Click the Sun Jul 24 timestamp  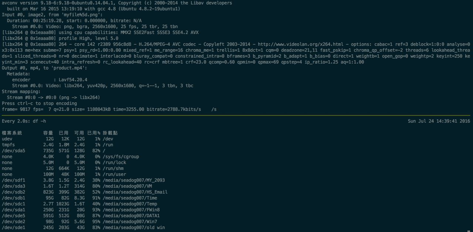coord(439,121)
